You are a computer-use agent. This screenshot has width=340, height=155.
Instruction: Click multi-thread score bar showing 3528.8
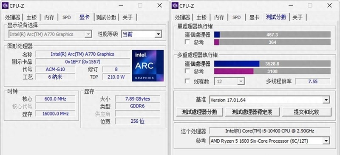pos(272,64)
